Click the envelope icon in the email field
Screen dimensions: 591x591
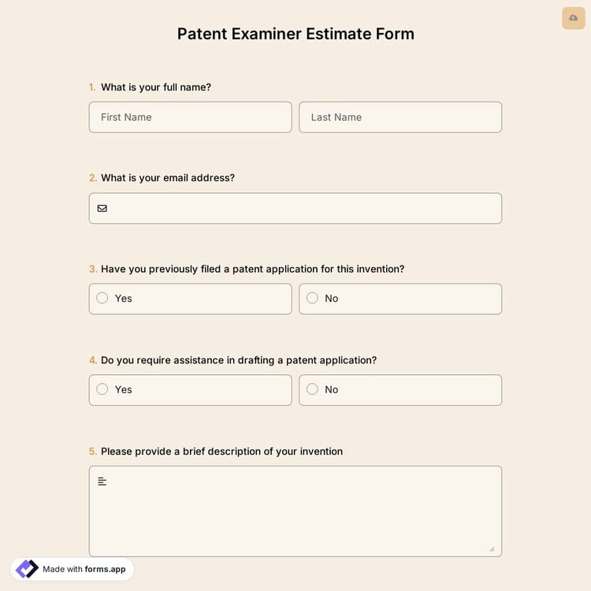pyautogui.click(x=102, y=208)
